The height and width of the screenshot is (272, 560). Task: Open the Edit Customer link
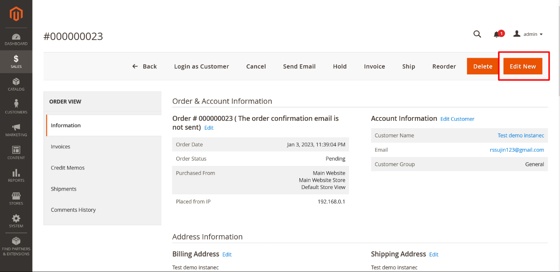pos(457,119)
